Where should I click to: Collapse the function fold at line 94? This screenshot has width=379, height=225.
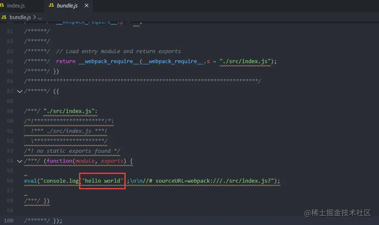point(20,161)
